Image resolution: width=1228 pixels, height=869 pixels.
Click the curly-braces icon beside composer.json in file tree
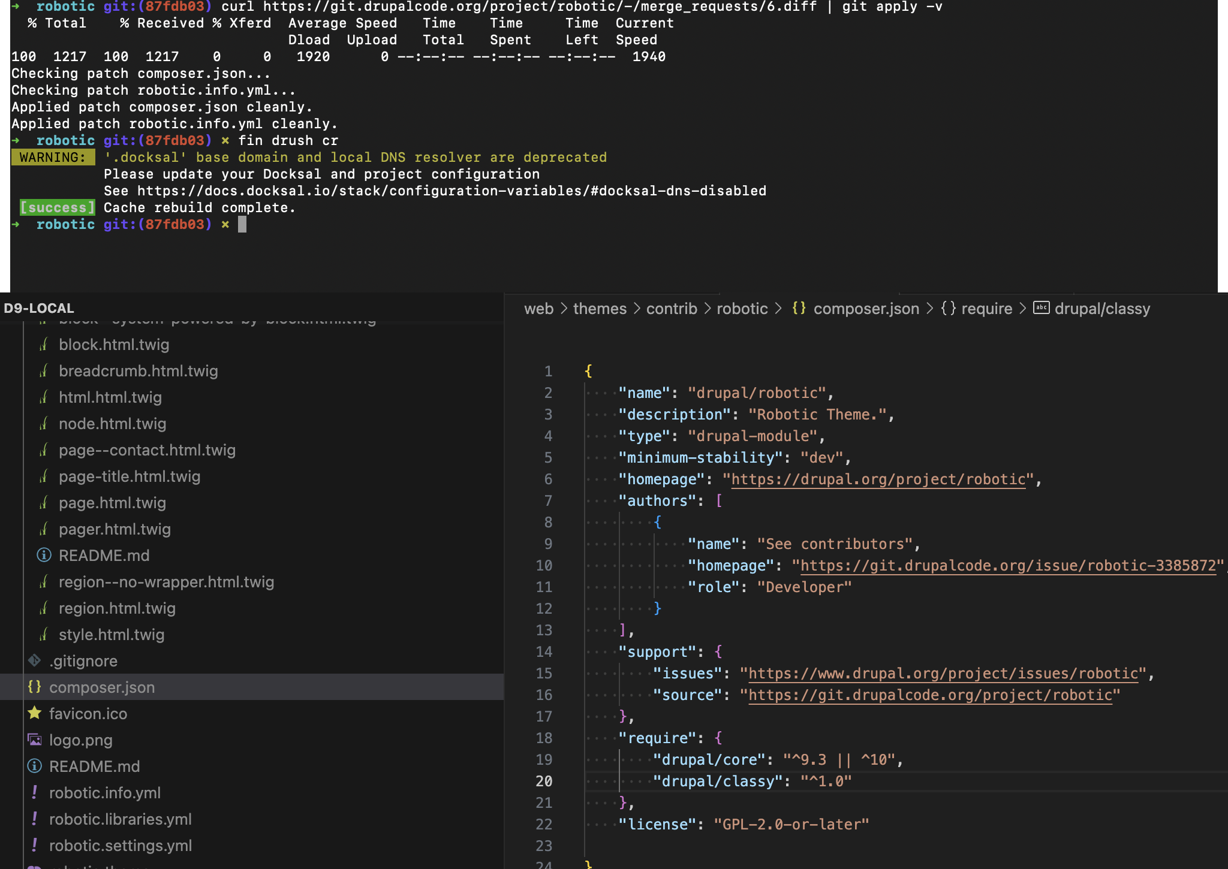(x=35, y=687)
